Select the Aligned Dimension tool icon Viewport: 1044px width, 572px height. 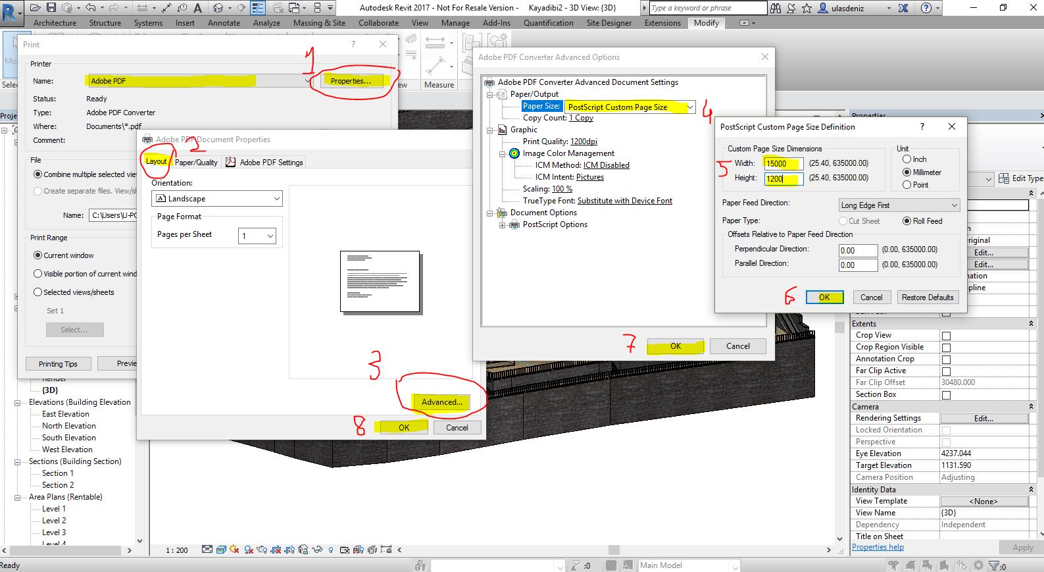(x=166, y=8)
